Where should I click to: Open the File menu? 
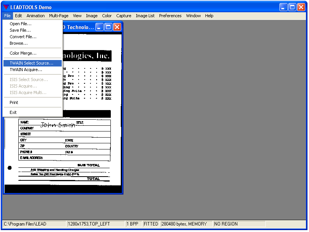(7, 16)
